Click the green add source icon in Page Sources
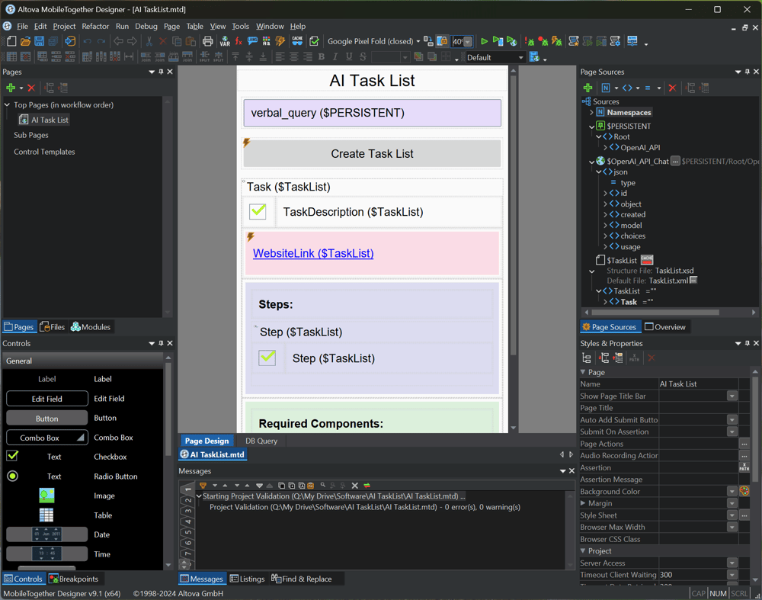This screenshot has height=600, width=762. click(x=588, y=88)
